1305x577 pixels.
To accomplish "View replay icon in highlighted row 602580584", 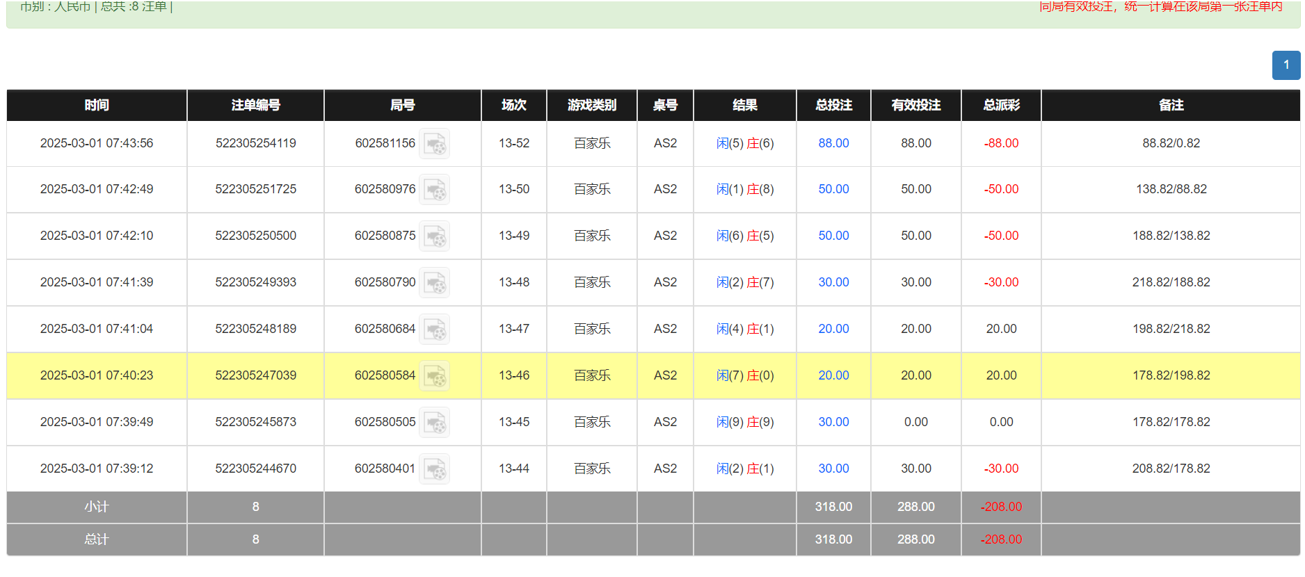I will [435, 376].
